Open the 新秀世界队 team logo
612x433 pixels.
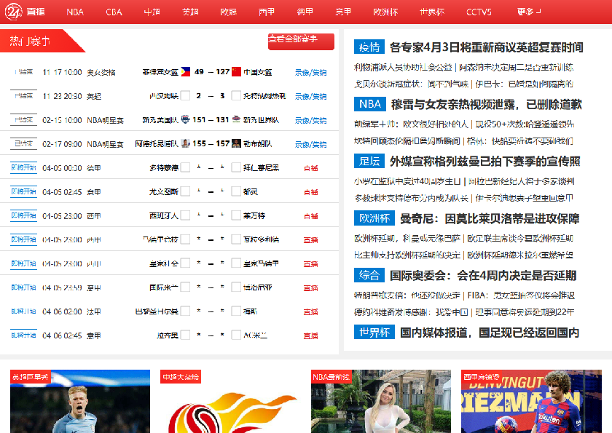pos(236,119)
